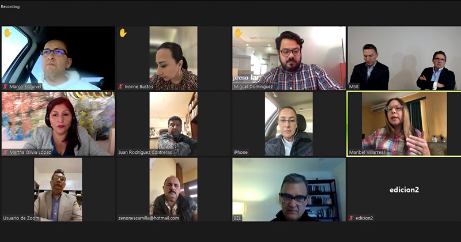This screenshot has width=461, height=242.
Task: Click muted microphone icon beside Marco Esquivel
Action: [x=5, y=87]
